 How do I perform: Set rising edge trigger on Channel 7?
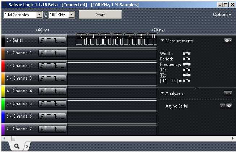pyautogui.click(x=42, y=129)
